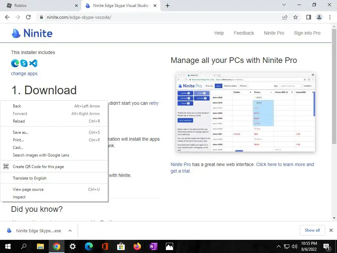Click the Skype app icon in installer list
Screen dimensions: 337x253
(x=24, y=63)
